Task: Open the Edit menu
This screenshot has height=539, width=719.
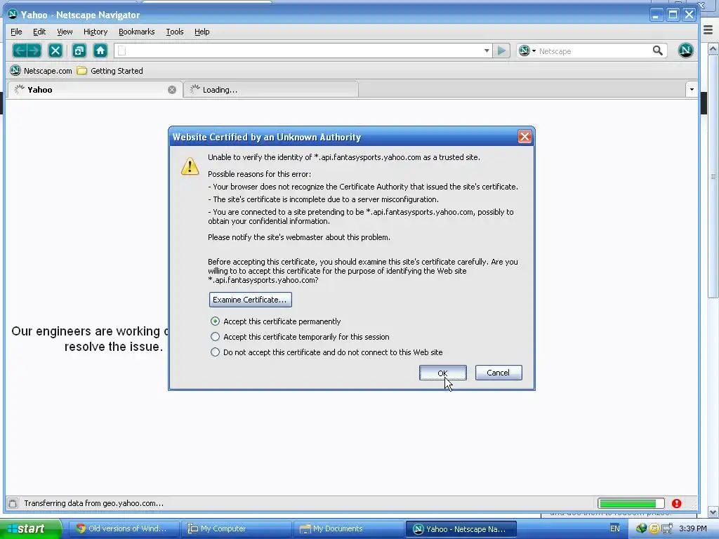Action: (39, 32)
